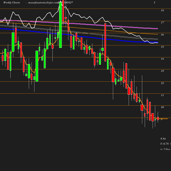Image resolution: width=171 pixels, height=171 pixels.
Task: Click the "15" price axis label
Action: pyautogui.click(x=162, y=47)
